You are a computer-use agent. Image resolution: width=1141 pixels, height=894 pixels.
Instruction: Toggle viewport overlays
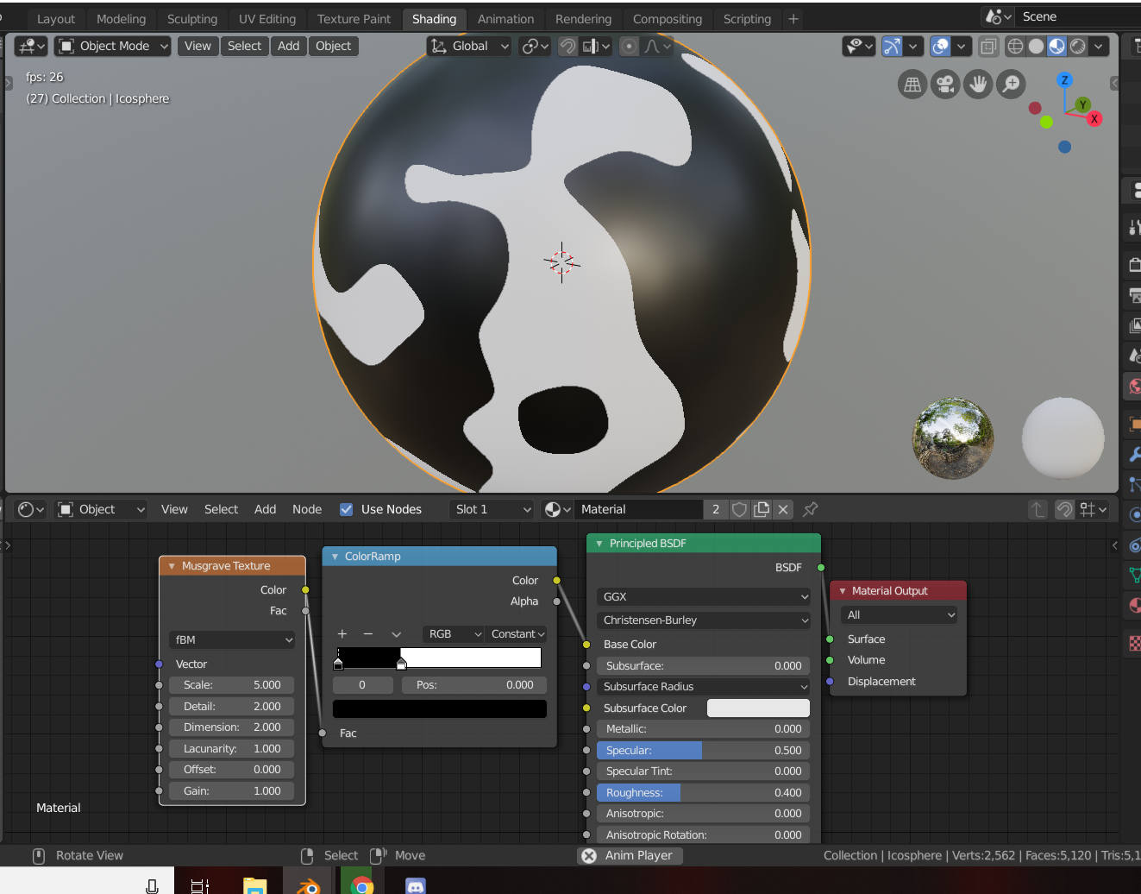coord(941,46)
